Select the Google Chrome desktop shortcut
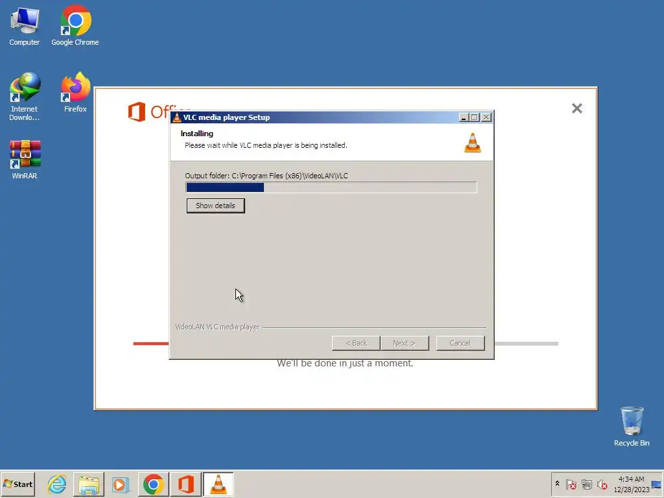This screenshot has height=498, width=664. (75, 26)
